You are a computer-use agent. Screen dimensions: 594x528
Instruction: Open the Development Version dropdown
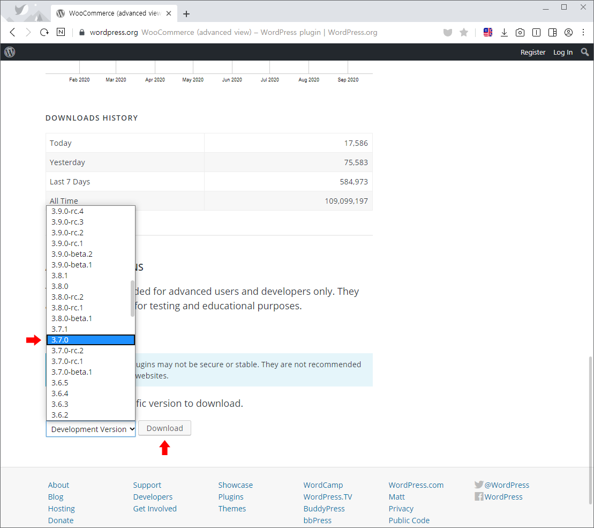coord(91,429)
